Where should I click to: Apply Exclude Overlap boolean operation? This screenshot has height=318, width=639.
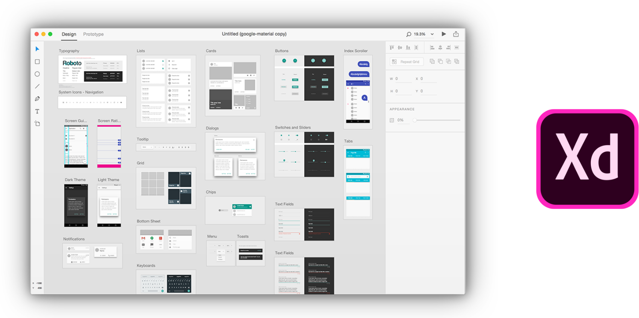(457, 61)
